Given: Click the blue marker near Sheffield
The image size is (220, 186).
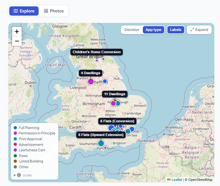Looking at the screenshot, I should coord(105,81).
